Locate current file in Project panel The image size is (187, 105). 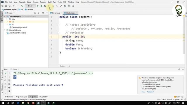[x=35, y=13]
